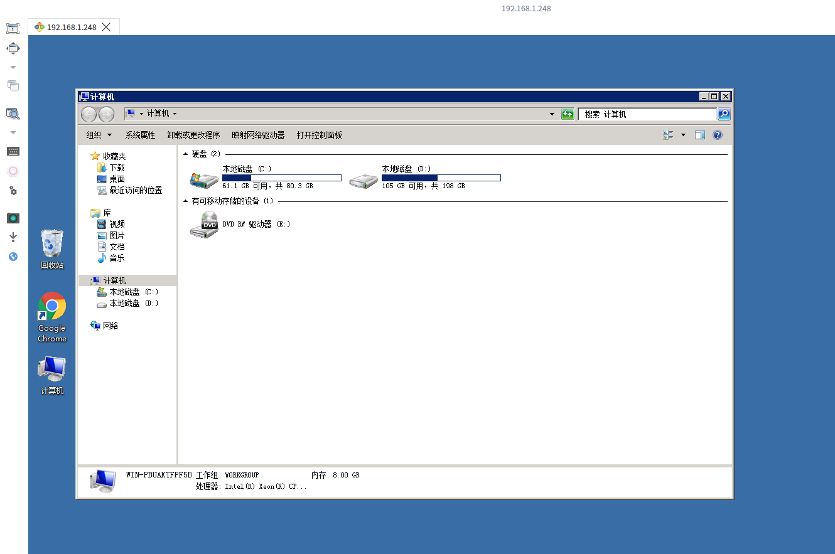Click the change view icon in toolbar

click(668, 135)
